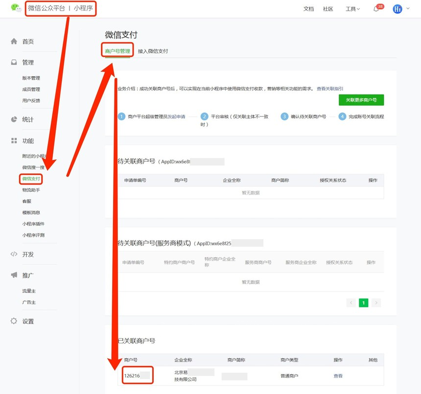421x394 pixels.
Task: Select page 1 in pagination
Action: [363, 303]
